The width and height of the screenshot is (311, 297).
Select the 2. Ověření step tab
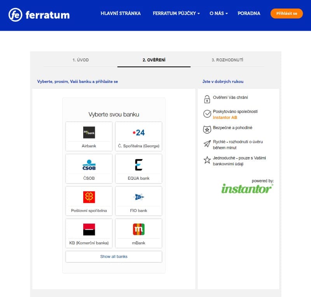point(154,60)
